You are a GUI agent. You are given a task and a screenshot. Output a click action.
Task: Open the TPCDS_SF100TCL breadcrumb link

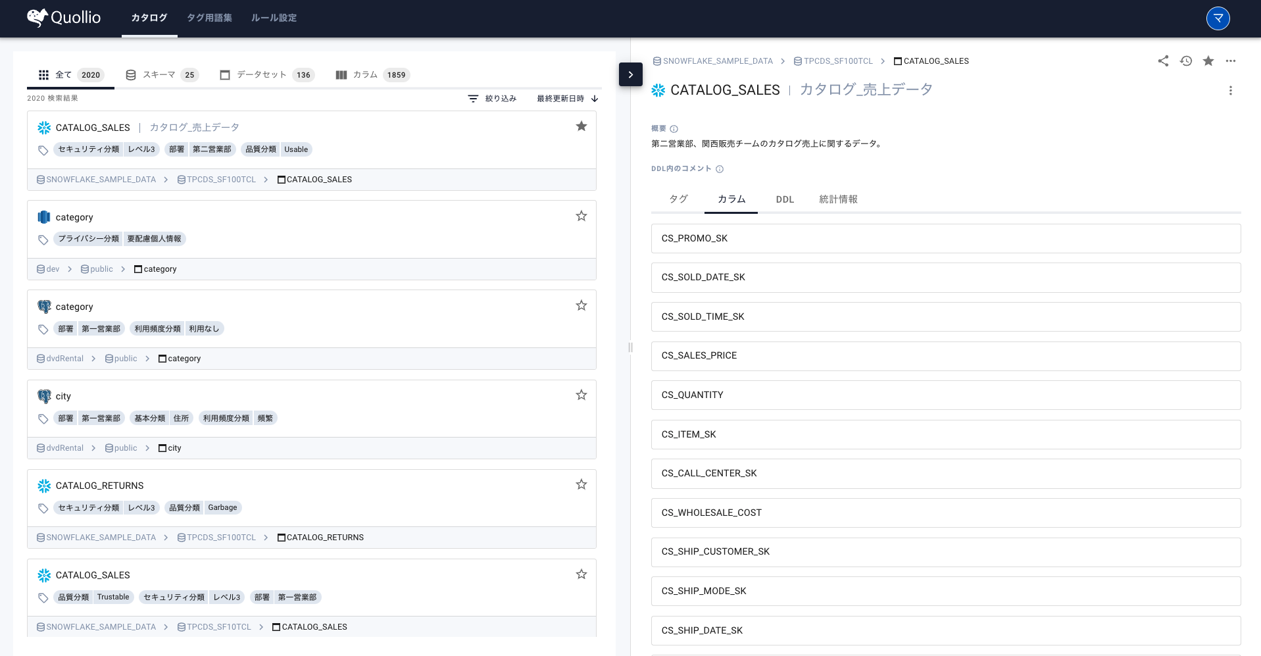tap(839, 61)
